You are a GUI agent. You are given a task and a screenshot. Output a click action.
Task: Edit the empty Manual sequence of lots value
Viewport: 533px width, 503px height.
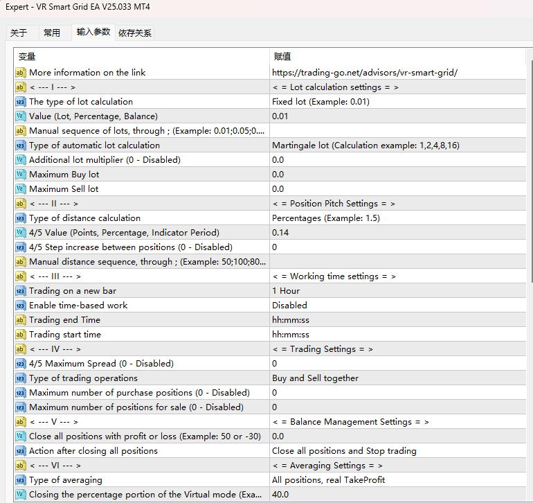coord(398,131)
